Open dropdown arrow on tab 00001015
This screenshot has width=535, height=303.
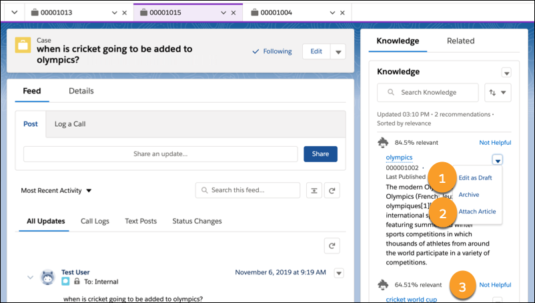(223, 13)
